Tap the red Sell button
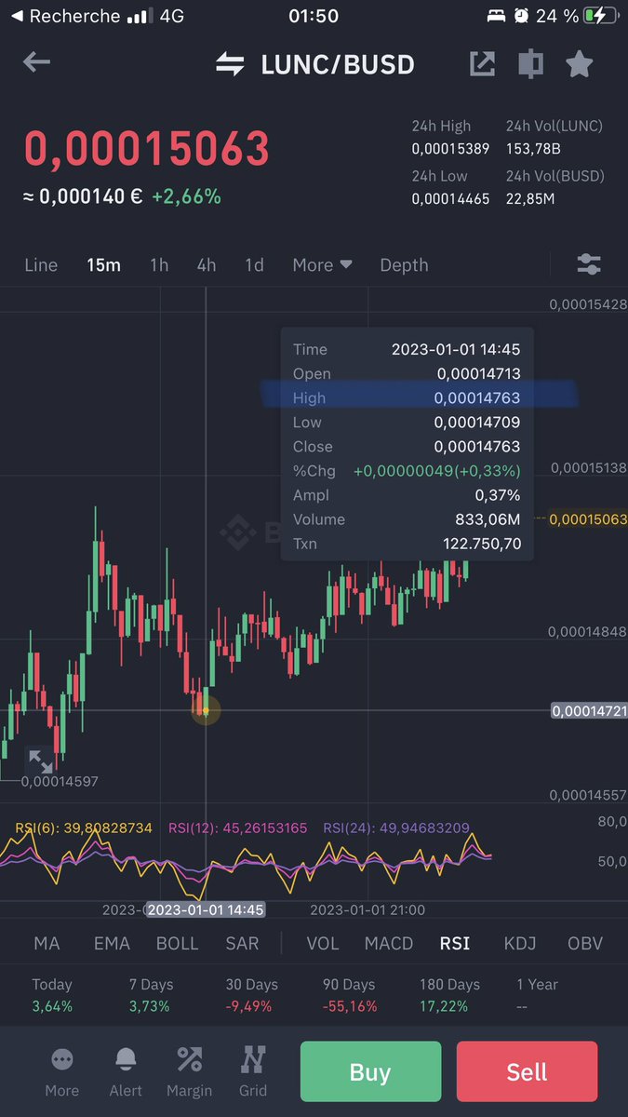This screenshot has height=1117, width=628. point(527,1072)
